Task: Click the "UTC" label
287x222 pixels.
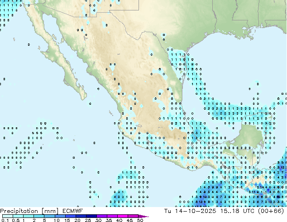Action: (249, 211)
